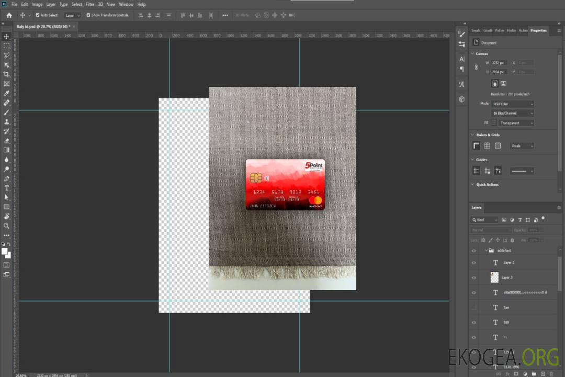565x377 pixels.
Task: Open the 16 Bits/Channel dropdown
Action: 512,113
